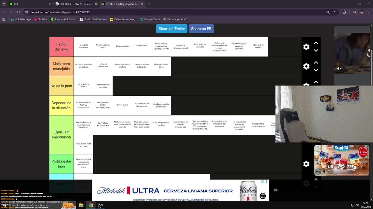Select the Controladorx card
The width and height of the screenshot is (373, 209).
point(142,47)
